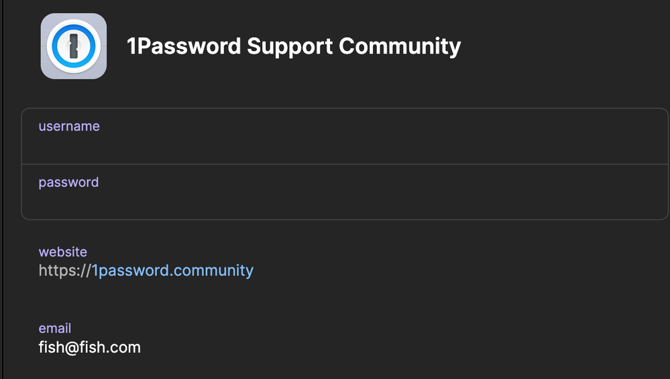Screen dimensions: 670x379
Task: Copy the fish@fish.com email value
Action: [90, 348]
